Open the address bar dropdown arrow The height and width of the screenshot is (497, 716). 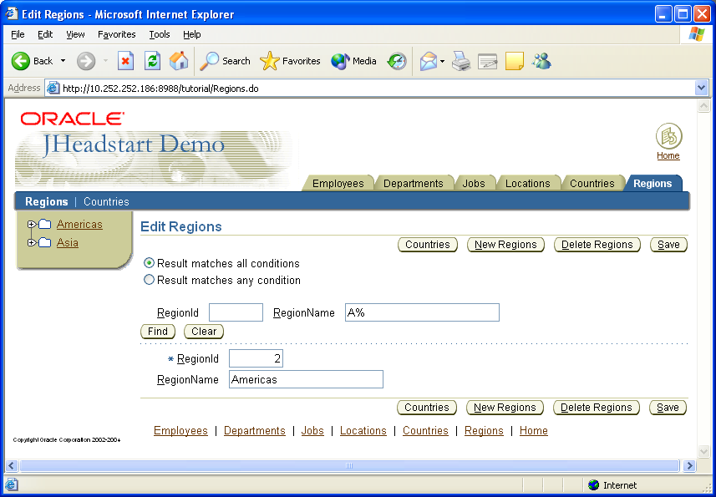click(x=701, y=88)
